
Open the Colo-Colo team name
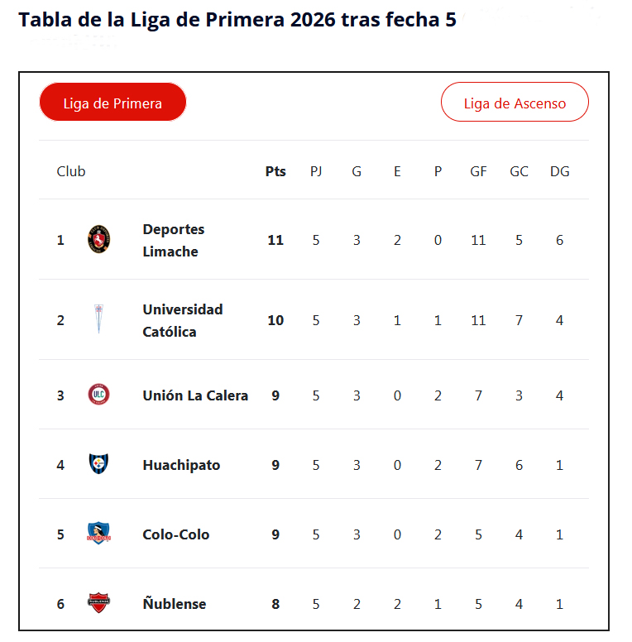(x=176, y=534)
